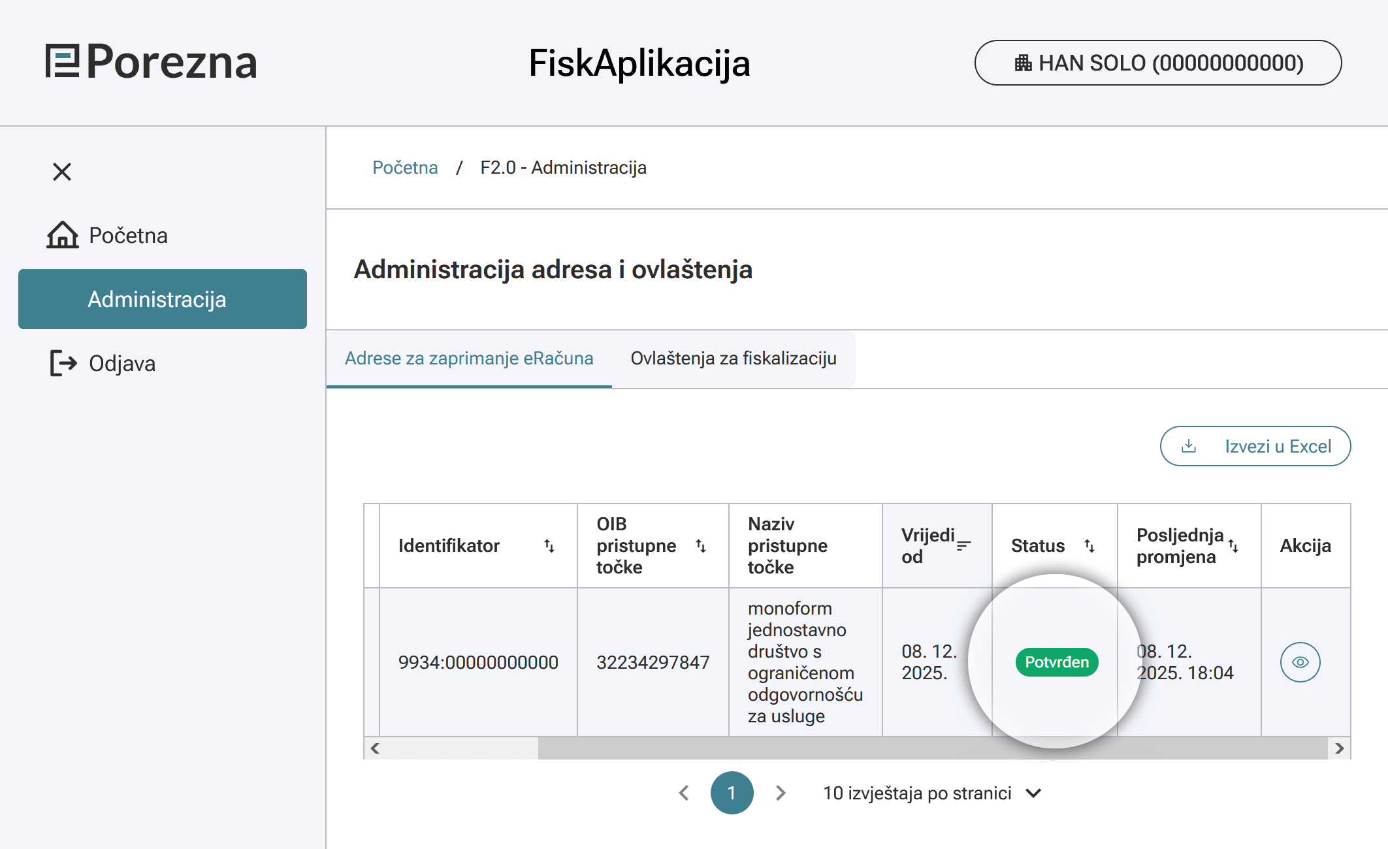Close the sidebar with X icon
The width and height of the screenshot is (1388, 849).
pos(62,172)
